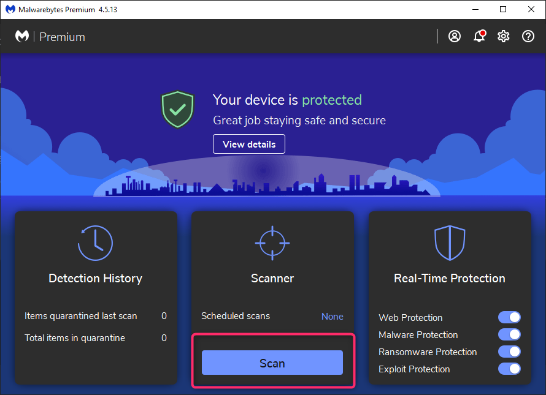Viewport: 546px width, 395px height.
Task: Click the 'Web Protection' label
Action: coord(410,317)
